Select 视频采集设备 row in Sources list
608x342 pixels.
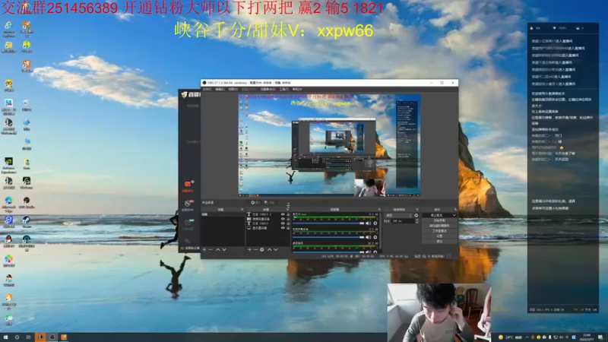268,219
